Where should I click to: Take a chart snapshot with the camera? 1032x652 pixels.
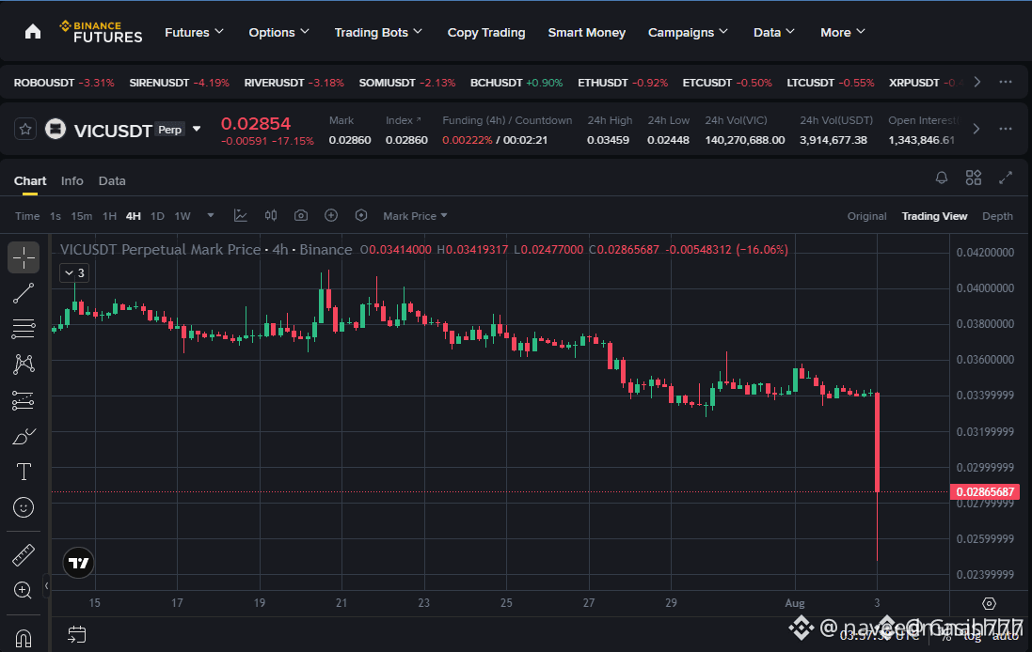[301, 215]
